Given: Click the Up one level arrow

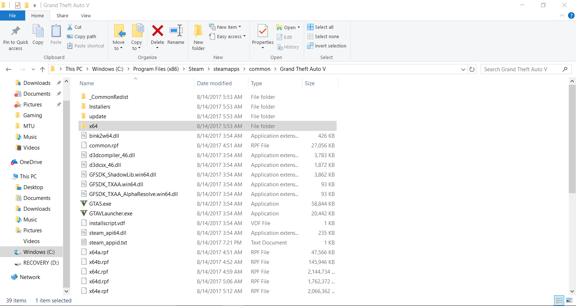Looking at the screenshot, I should pyautogui.click(x=42, y=69).
